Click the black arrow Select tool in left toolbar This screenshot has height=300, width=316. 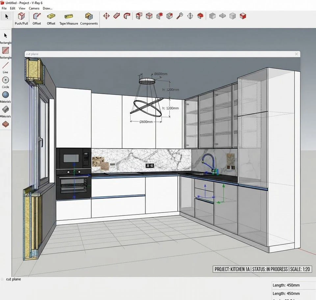click(6, 36)
